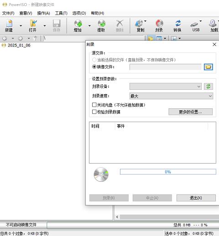219x236 pixels.
Task: Click the layout pane icon
Action: click(174, 38)
